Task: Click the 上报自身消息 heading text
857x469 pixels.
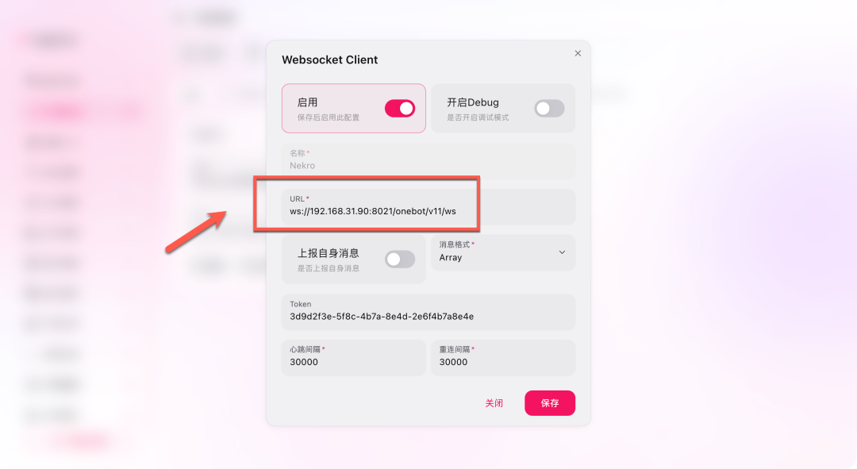Action: pyautogui.click(x=328, y=253)
